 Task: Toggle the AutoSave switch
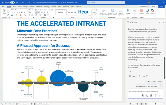pyautogui.click(x=12, y=2)
